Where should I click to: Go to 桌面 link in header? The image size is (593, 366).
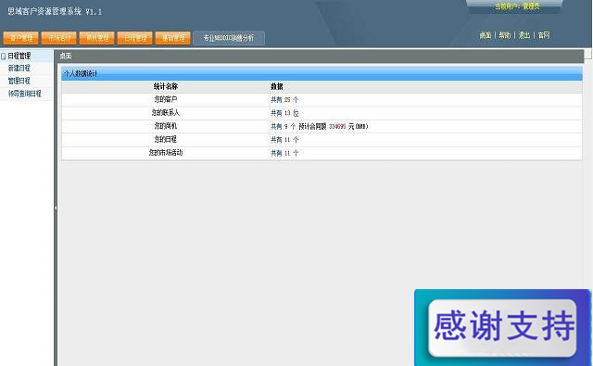pos(486,35)
